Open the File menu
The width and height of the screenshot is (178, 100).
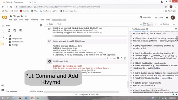pyautogui.click(x=11, y=20)
